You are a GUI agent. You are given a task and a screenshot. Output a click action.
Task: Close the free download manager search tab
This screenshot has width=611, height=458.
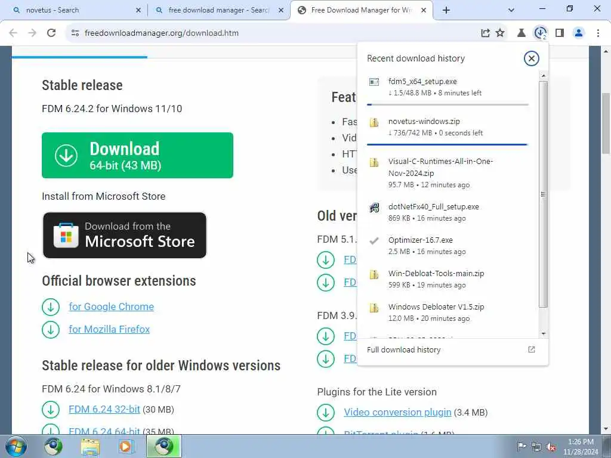(x=281, y=11)
